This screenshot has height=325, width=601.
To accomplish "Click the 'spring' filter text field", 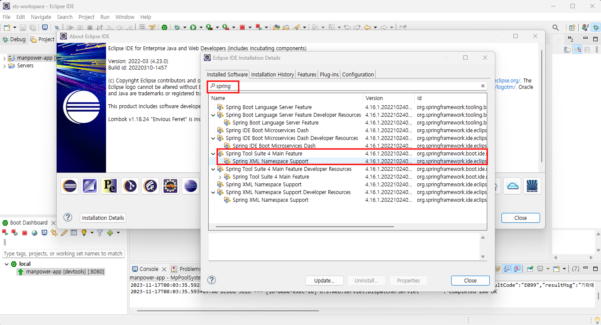I will 348,86.
